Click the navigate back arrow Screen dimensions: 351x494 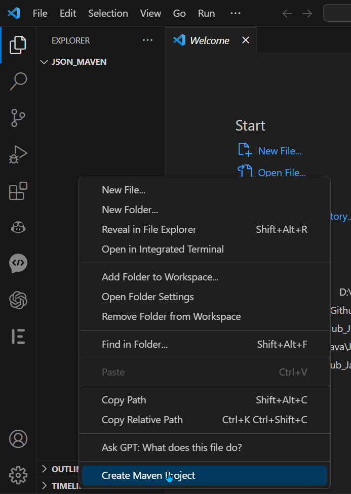click(287, 14)
